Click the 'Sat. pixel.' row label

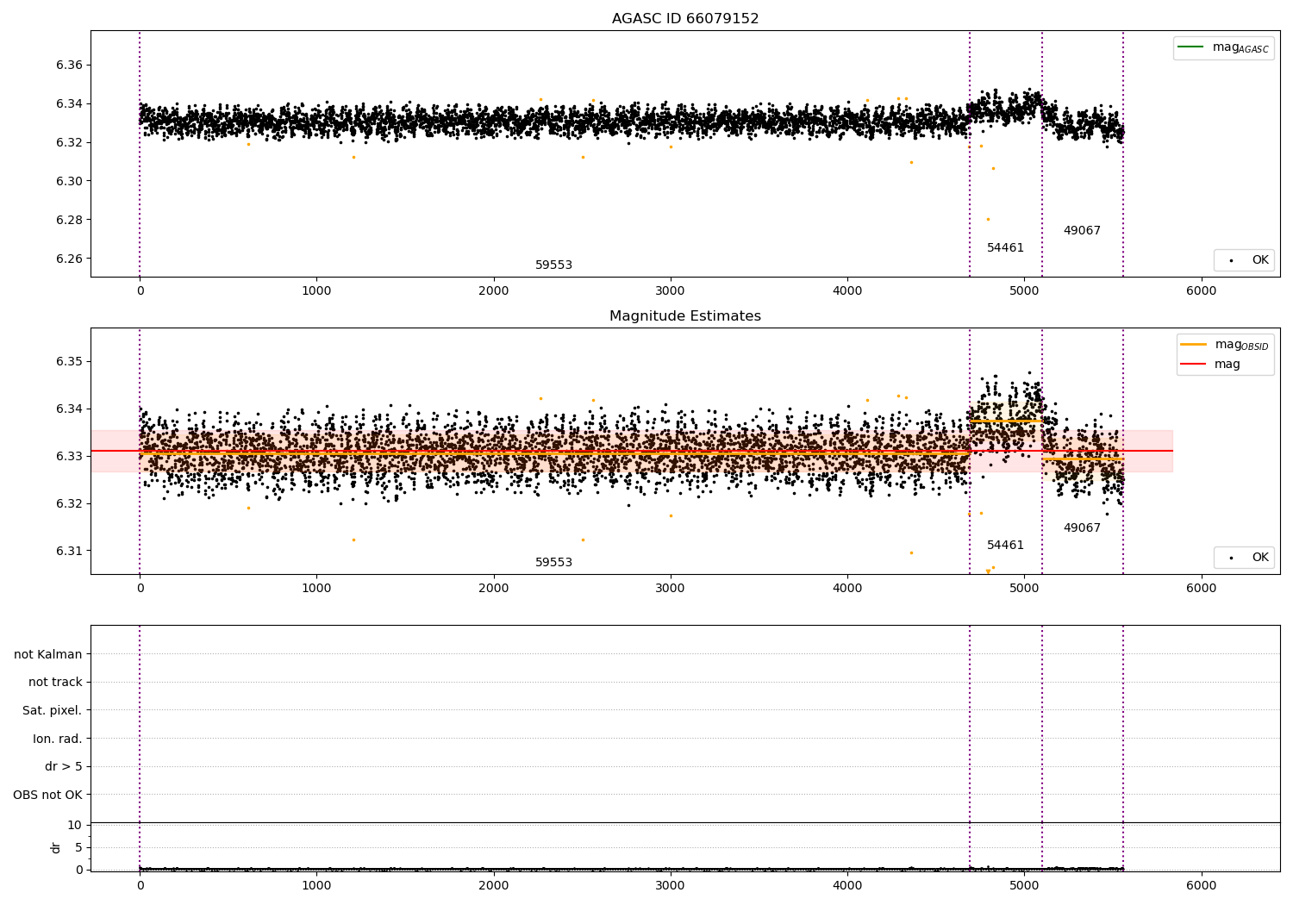[x=53, y=710]
